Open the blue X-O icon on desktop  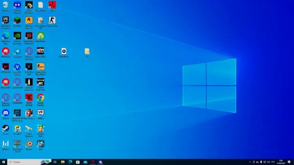(17, 5)
